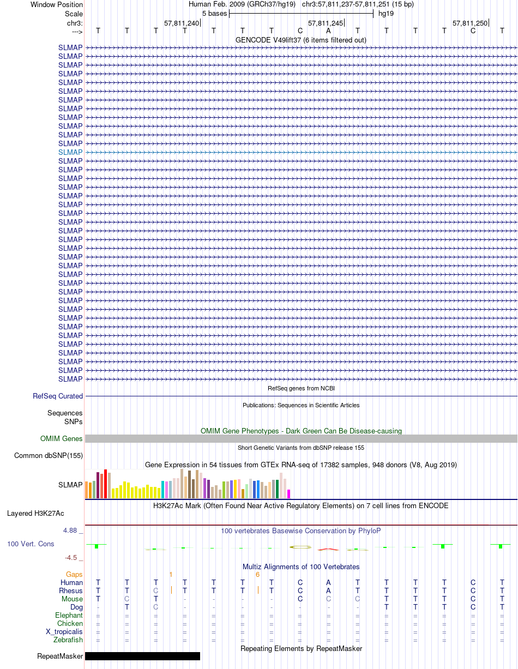The image size is (518, 669).
Task: Click the yellow oval in PhyloP conservation graph
Action: pyautogui.click(x=300, y=546)
